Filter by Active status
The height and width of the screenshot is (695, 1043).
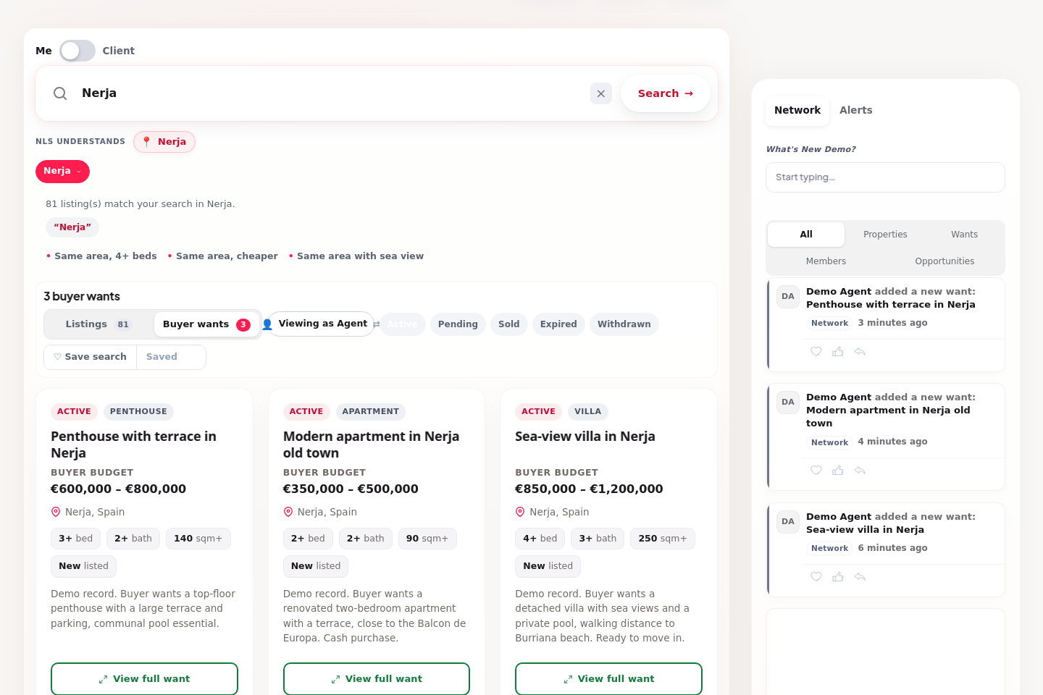[402, 324]
